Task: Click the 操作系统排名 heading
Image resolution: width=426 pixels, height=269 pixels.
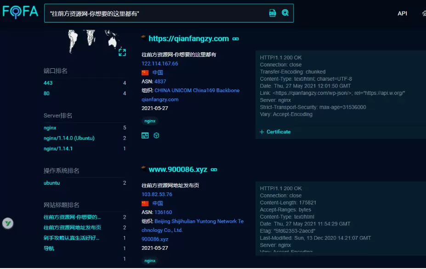Action: click(x=62, y=170)
